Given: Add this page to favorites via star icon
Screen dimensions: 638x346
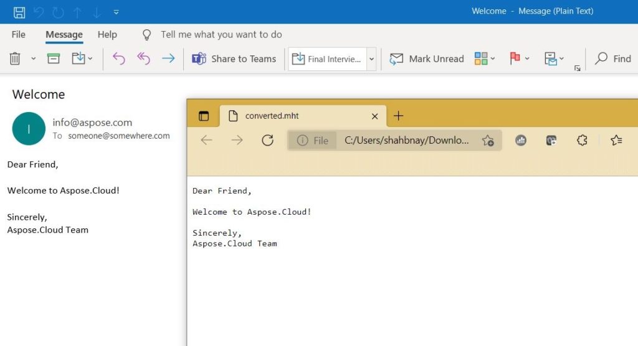Looking at the screenshot, I should (x=488, y=141).
